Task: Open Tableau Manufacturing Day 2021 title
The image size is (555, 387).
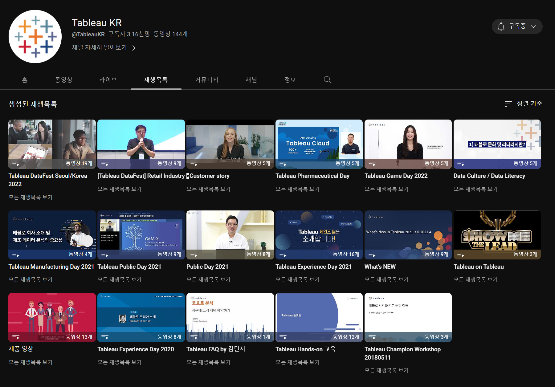Action: tap(51, 267)
